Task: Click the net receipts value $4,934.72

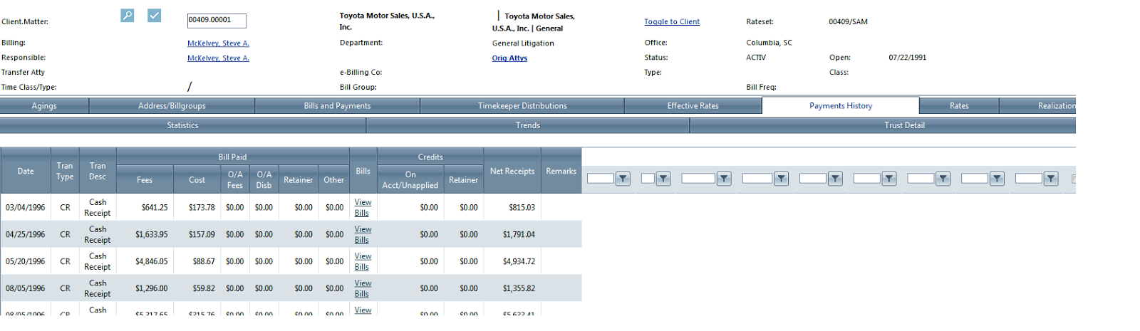Action: tap(519, 262)
